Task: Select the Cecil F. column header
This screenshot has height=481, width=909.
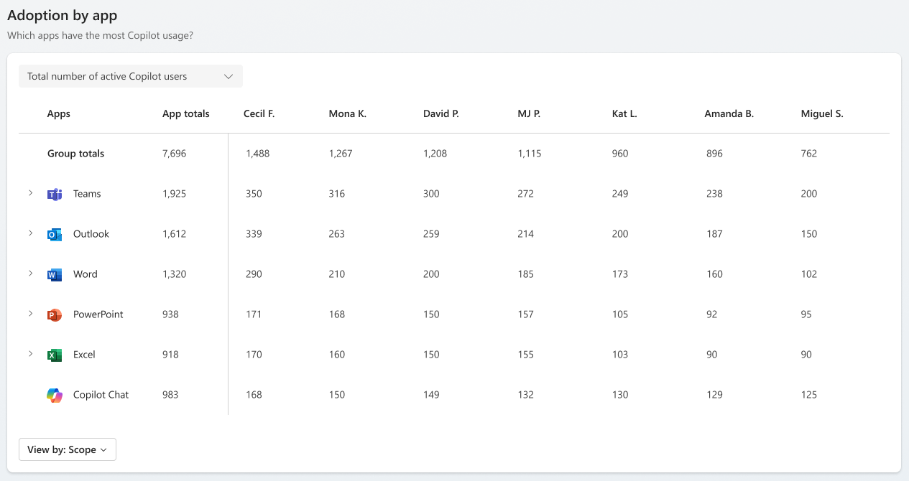Action: click(259, 113)
